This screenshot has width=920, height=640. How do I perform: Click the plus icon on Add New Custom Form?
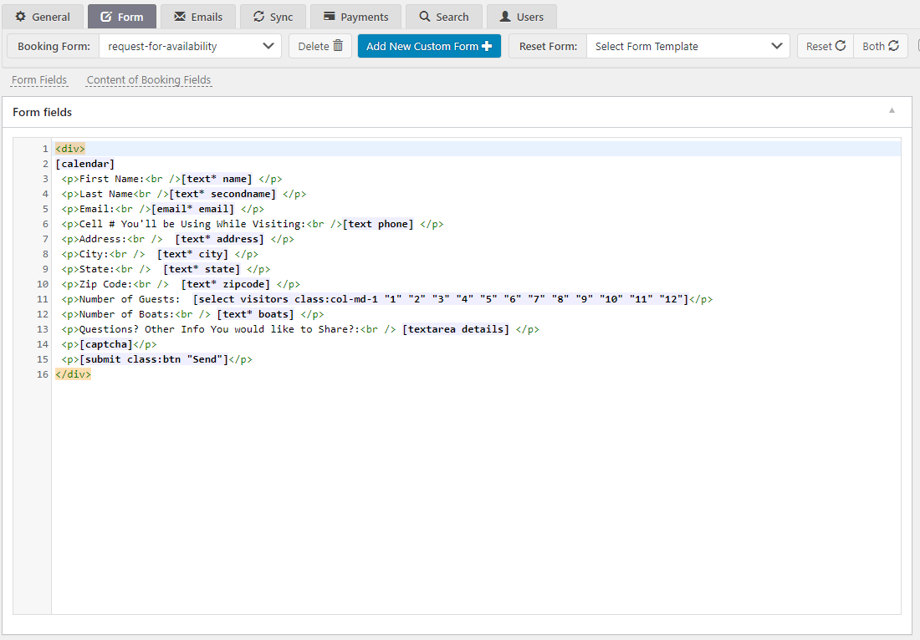tap(487, 46)
